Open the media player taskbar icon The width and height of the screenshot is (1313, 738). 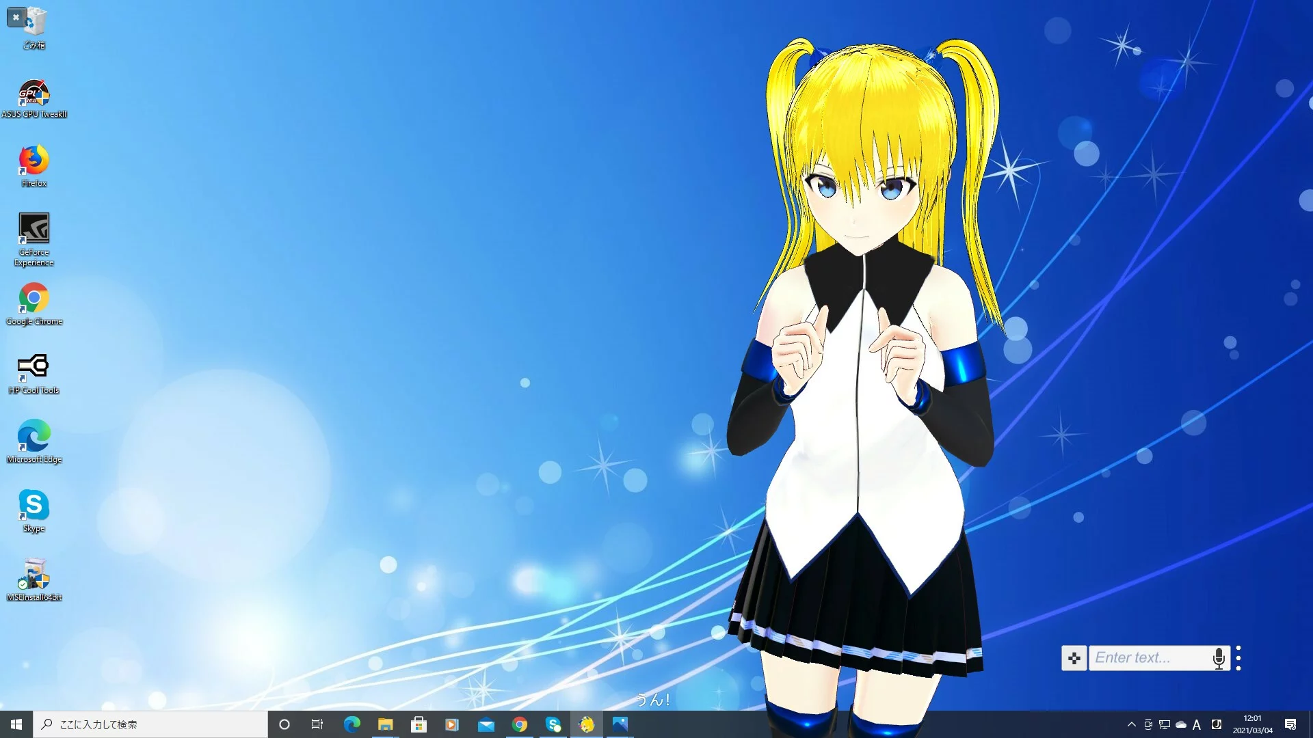(452, 724)
